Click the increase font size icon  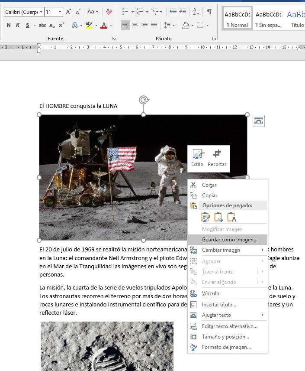(68, 12)
